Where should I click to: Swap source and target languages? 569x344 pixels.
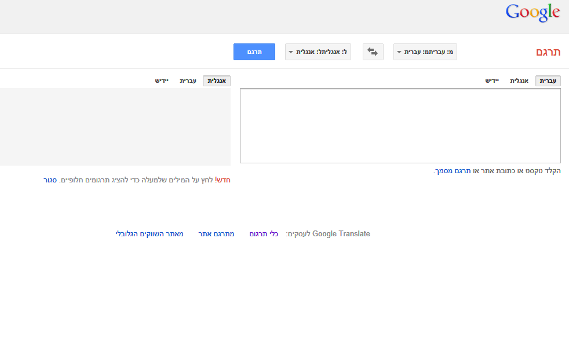click(x=373, y=52)
